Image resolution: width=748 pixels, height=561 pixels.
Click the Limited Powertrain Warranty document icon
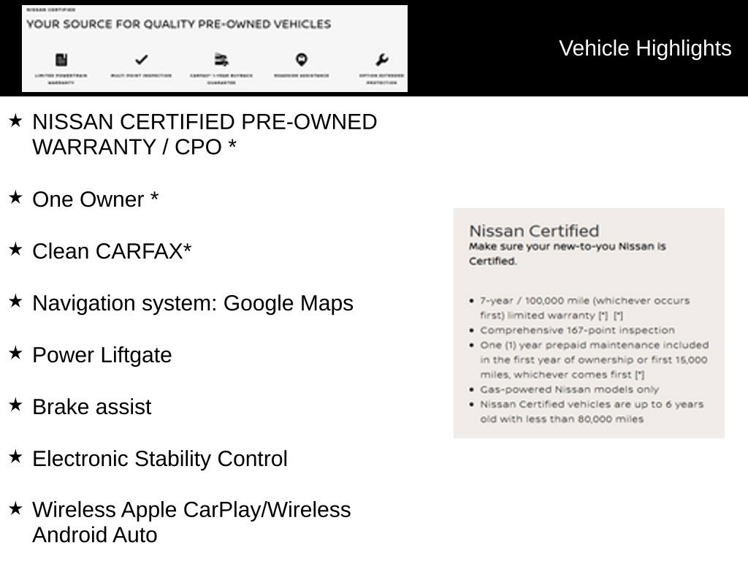click(61, 60)
